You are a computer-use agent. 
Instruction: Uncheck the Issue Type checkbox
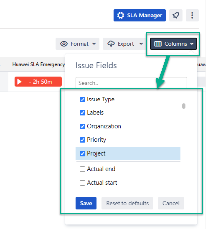[83, 99]
